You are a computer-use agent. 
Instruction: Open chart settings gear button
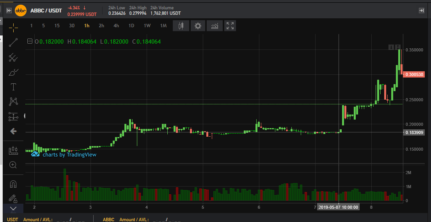coord(198,26)
